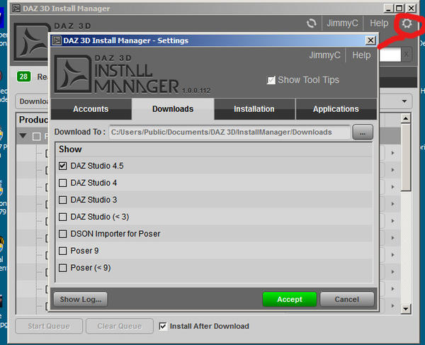
Task: Click the Start Queue button
Action: point(49,326)
